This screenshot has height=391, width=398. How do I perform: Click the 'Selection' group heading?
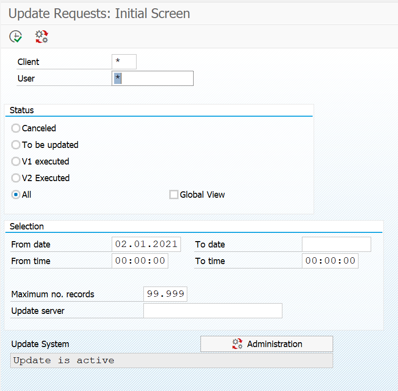pos(27,226)
